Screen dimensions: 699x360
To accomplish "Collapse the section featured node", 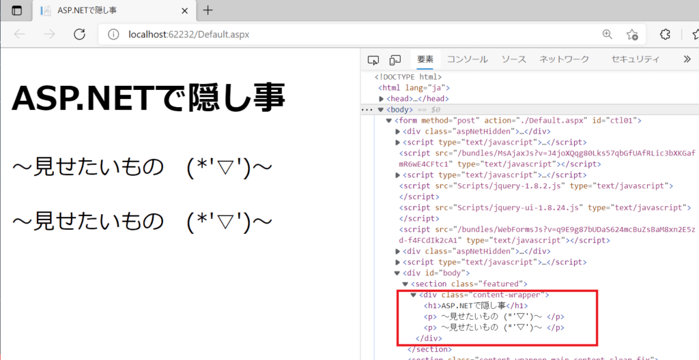I will point(405,284).
